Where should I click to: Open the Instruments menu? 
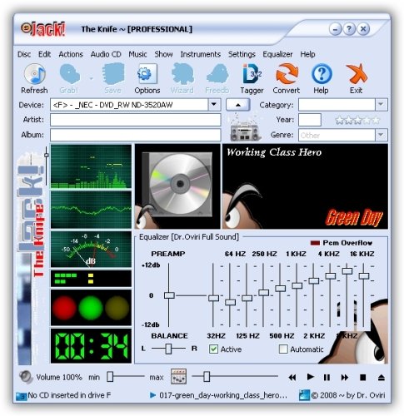coord(201,54)
